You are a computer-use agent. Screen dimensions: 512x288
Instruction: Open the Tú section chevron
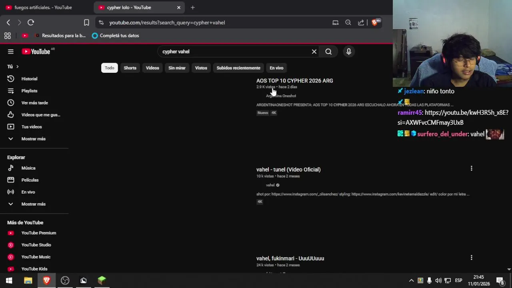tap(17, 66)
